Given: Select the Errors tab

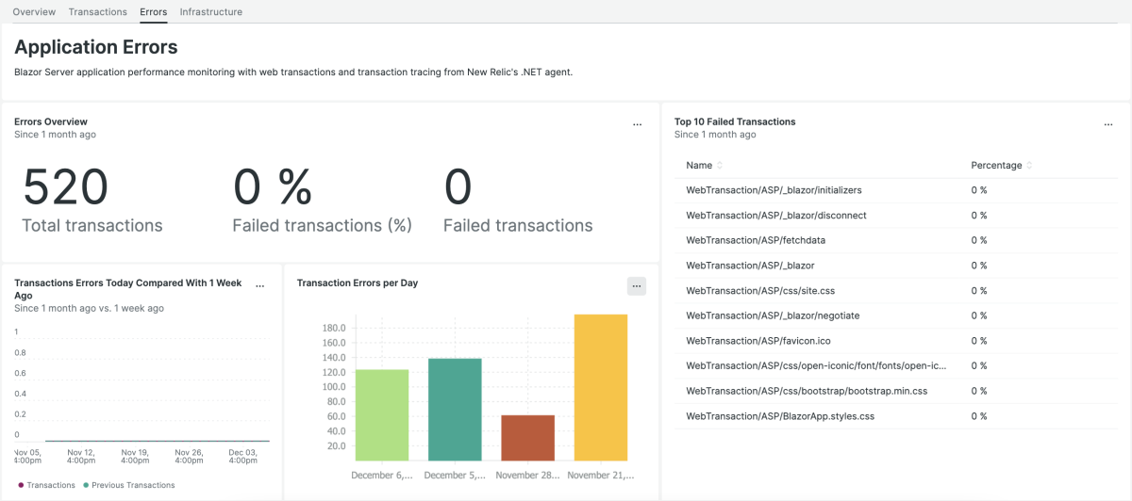Looking at the screenshot, I should [153, 12].
